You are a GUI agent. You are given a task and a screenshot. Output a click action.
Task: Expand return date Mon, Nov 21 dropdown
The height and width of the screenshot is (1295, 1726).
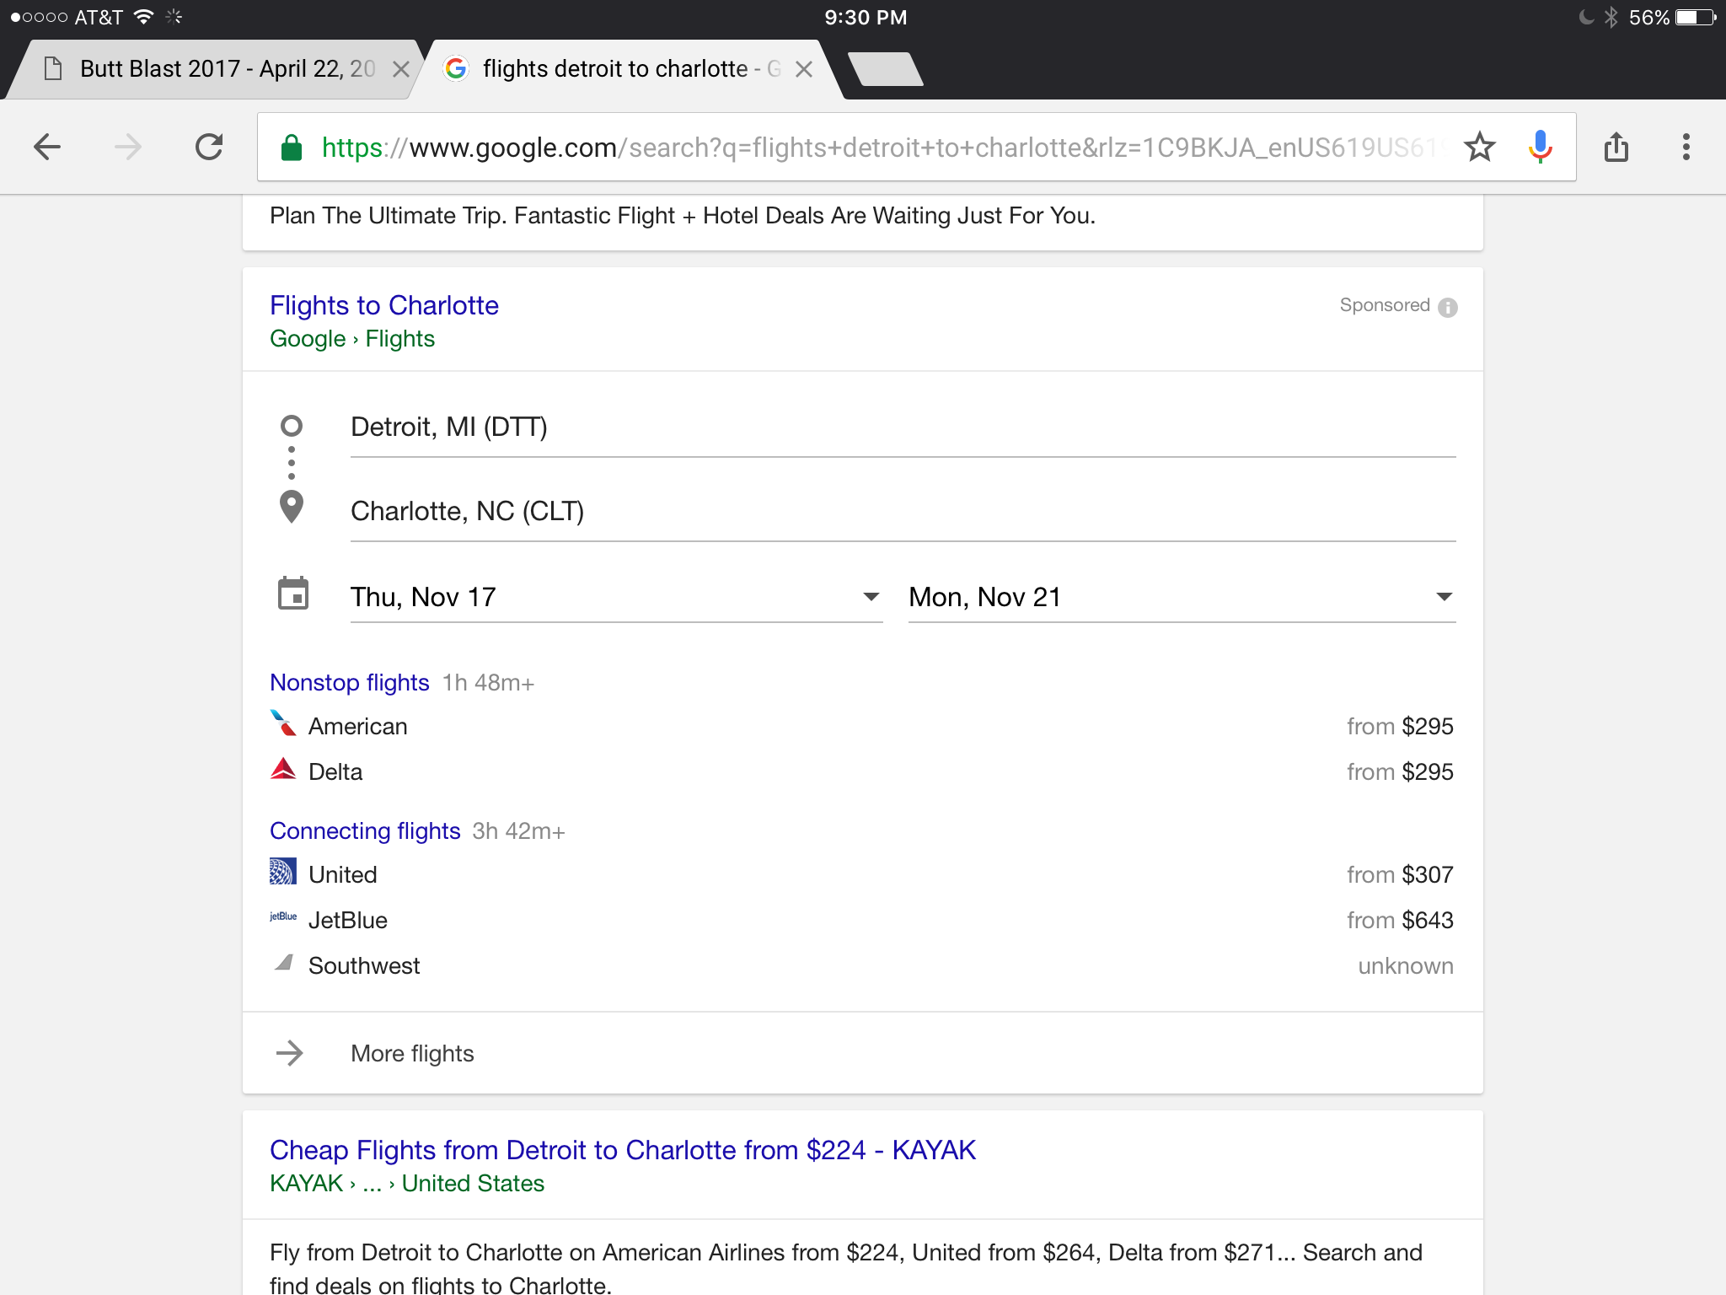[1444, 597]
